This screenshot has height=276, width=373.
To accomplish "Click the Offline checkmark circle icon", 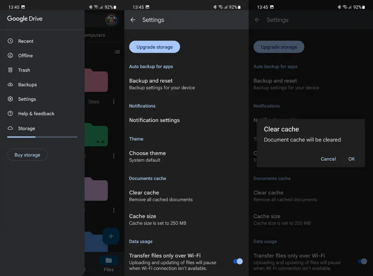I will 10,55.
